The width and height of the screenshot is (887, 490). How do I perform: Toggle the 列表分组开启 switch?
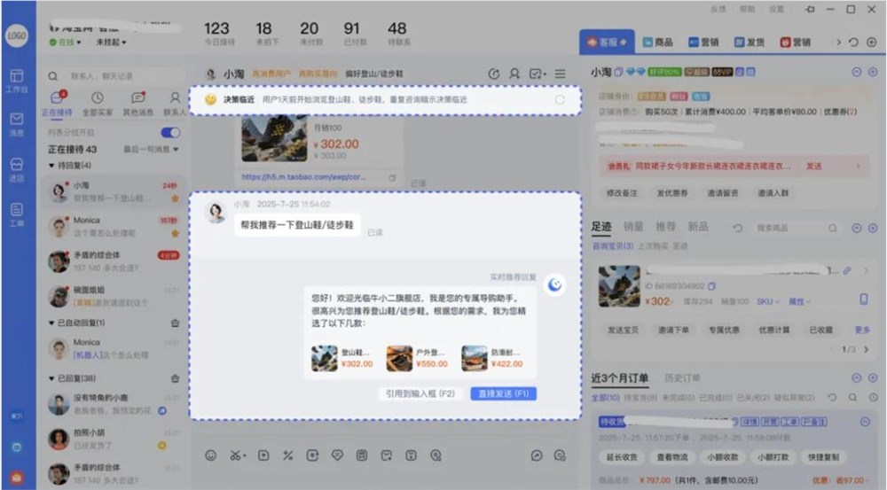[169, 133]
